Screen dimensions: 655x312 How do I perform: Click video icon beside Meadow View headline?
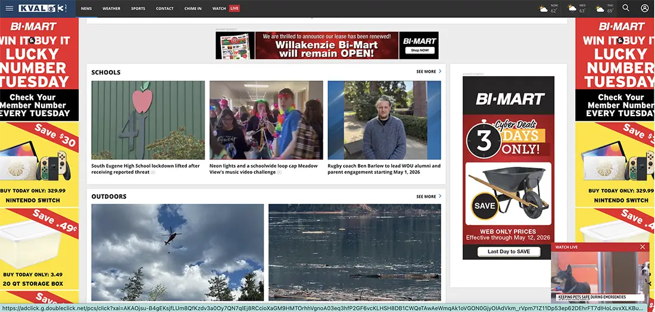click(279, 172)
